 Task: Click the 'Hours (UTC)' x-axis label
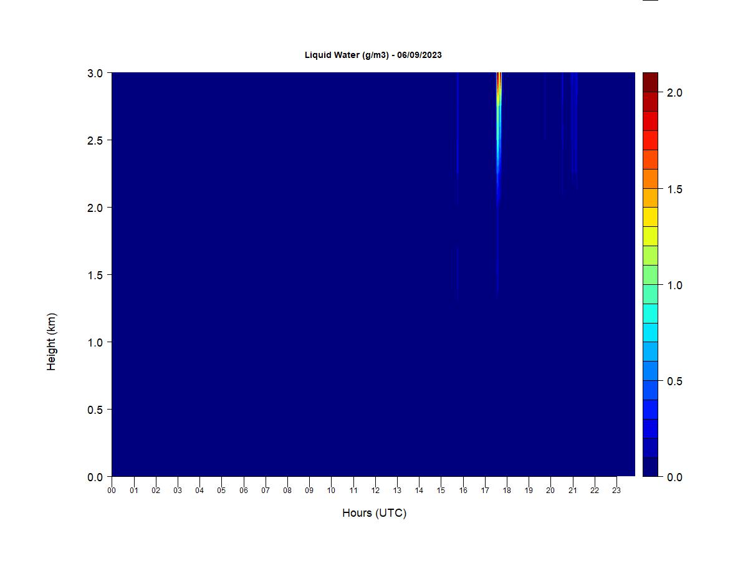pyautogui.click(x=374, y=513)
